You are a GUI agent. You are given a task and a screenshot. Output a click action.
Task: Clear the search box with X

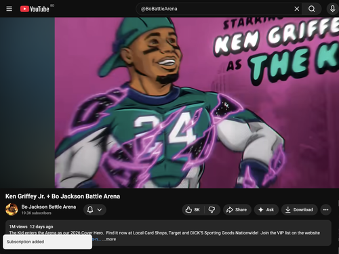tap(297, 9)
